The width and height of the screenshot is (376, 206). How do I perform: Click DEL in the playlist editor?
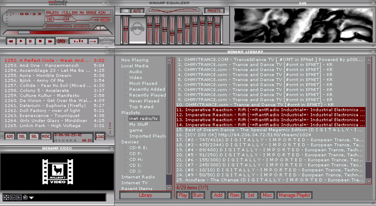(22, 136)
